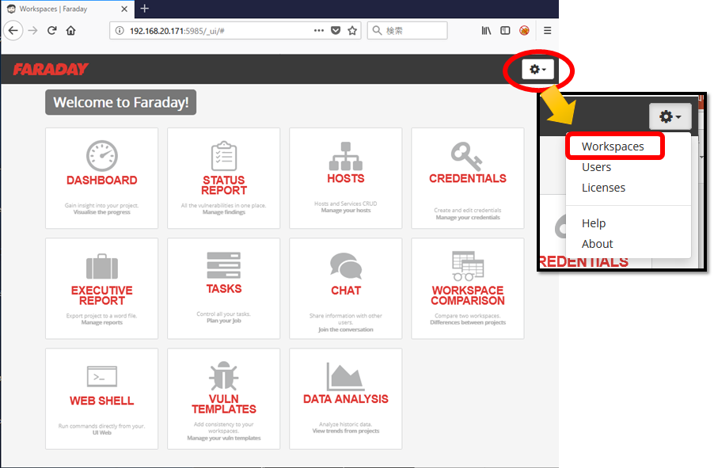Click the Workspace Comparison table icon
Image resolution: width=714 pixels, height=468 pixels.
(468, 265)
